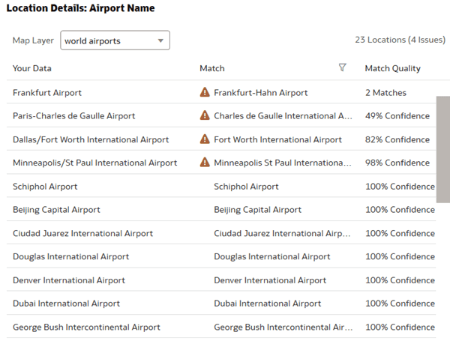Select the Schiphol Airport data row
The image size is (450, 341).
point(45,187)
